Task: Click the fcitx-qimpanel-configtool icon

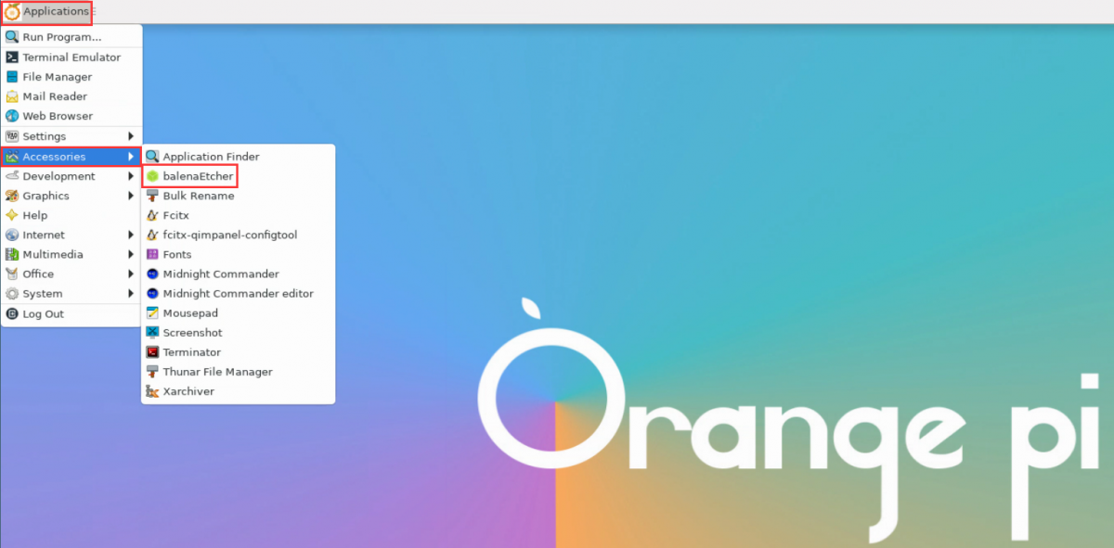Action: (x=153, y=235)
